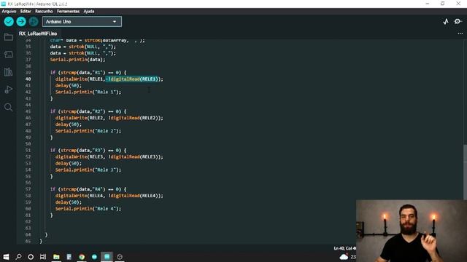Click the line 45 strcmp "R2" condition
The height and width of the screenshot is (262, 467).
point(88,111)
